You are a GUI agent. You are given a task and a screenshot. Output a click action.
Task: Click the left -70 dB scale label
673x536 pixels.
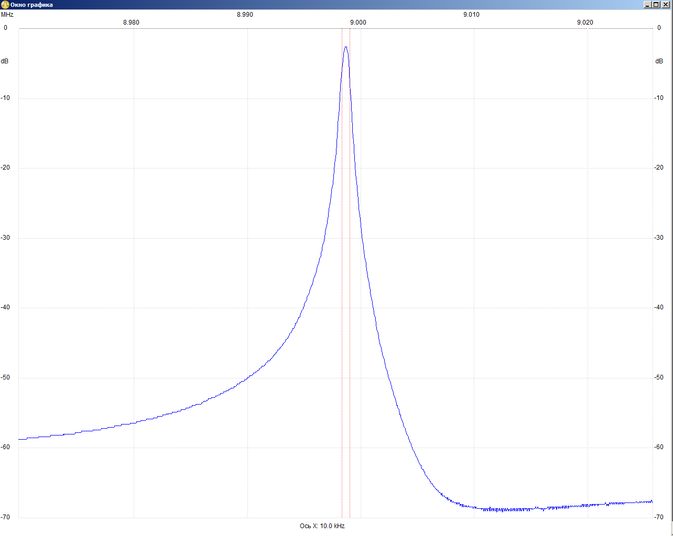click(x=5, y=517)
